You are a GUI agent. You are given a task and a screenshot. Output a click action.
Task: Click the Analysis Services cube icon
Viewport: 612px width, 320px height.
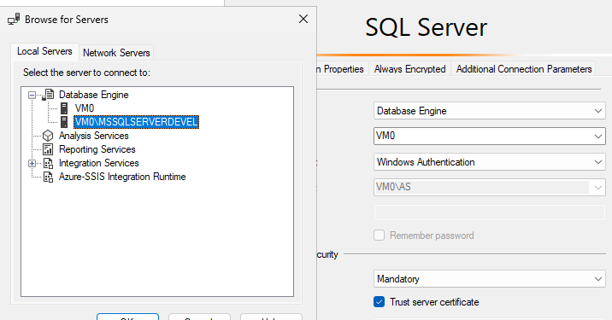tap(48, 136)
